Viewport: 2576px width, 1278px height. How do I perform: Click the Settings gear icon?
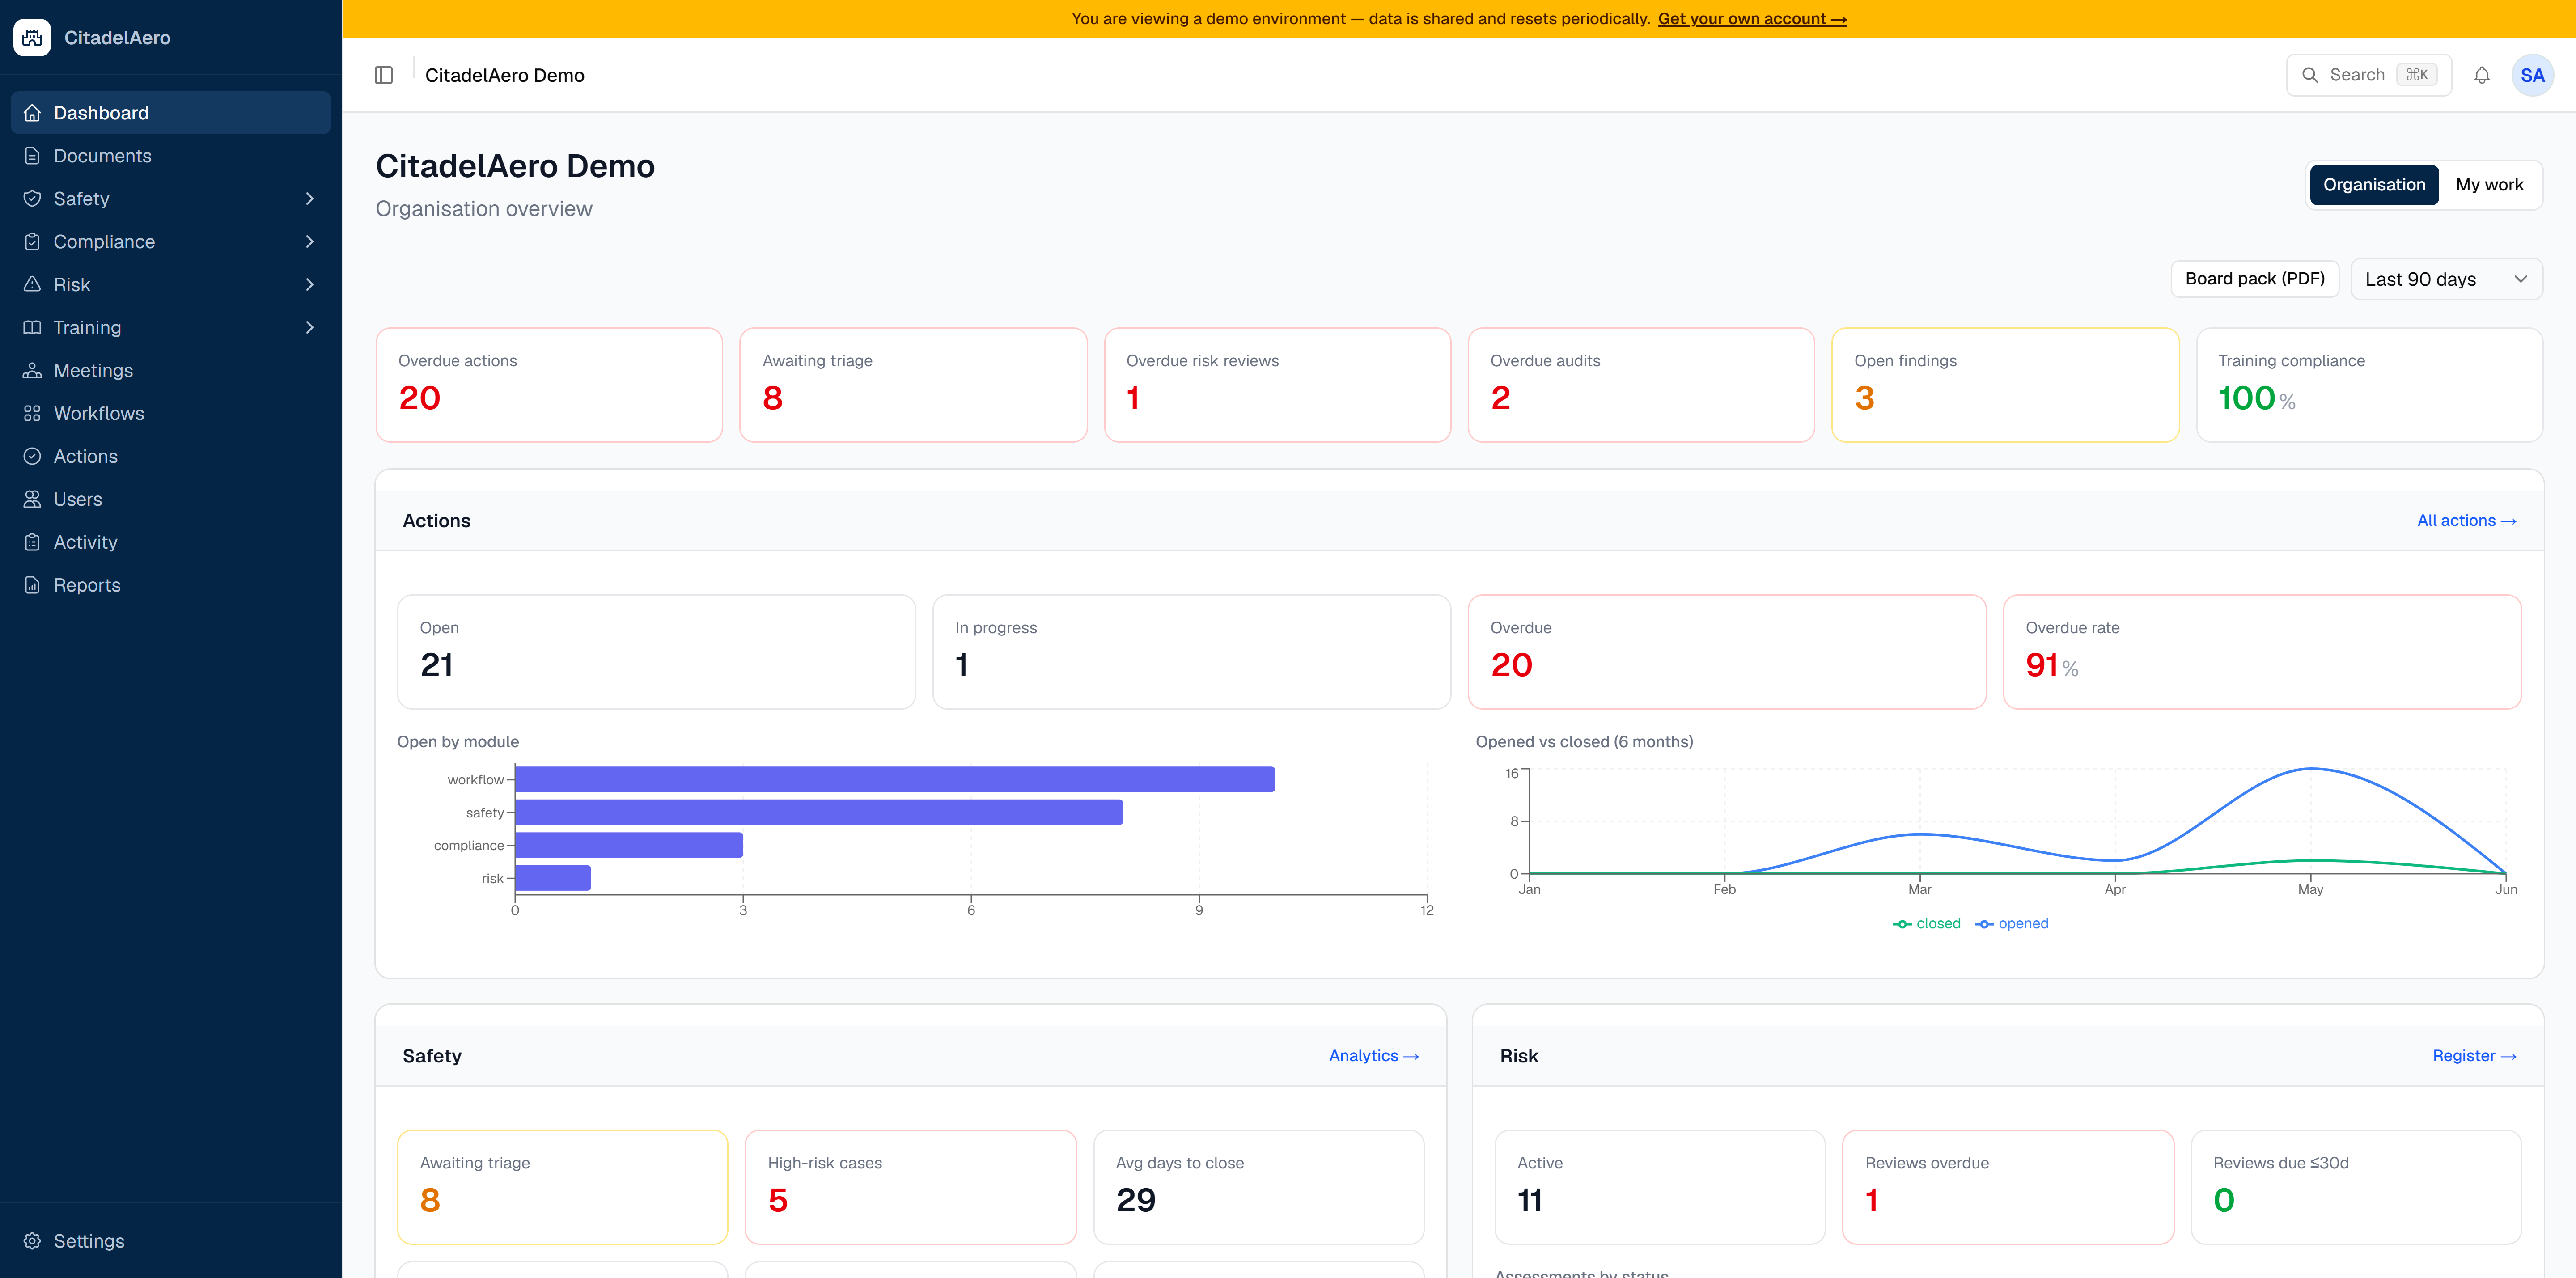point(32,1241)
